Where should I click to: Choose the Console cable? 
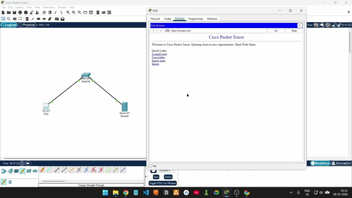50,170
